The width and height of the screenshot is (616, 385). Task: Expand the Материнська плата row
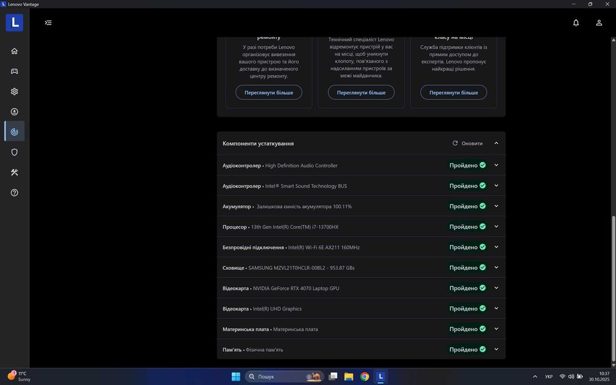[496, 328]
